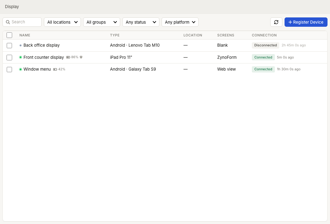
Task: Open the Any platform dropdown
Action: click(x=180, y=22)
